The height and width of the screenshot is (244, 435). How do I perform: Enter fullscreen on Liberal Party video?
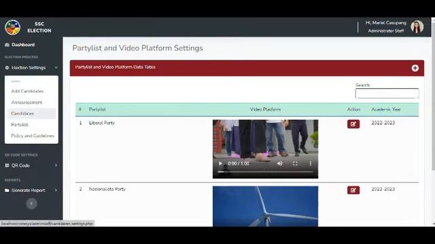click(x=295, y=163)
